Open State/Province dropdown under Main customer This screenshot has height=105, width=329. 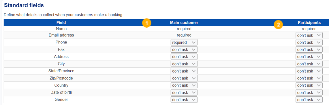click(184, 71)
